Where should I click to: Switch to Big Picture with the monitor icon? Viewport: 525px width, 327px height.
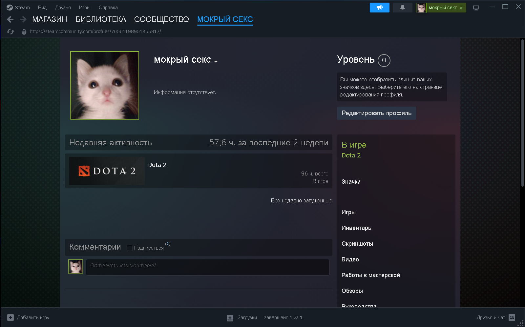[x=476, y=8]
